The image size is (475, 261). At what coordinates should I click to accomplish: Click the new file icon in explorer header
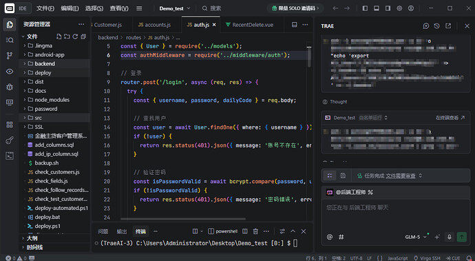click(x=59, y=36)
